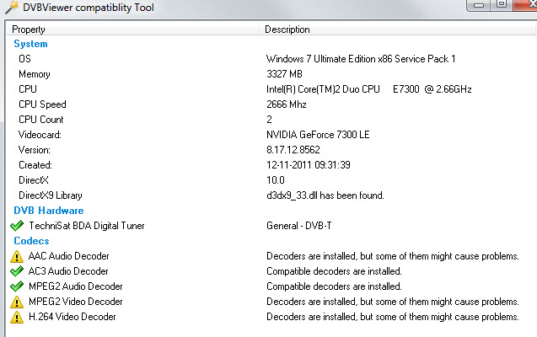Click the green checkmark beside TechniSat BDA Digital Tuner
The height and width of the screenshot is (337, 537).
point(17,226)
